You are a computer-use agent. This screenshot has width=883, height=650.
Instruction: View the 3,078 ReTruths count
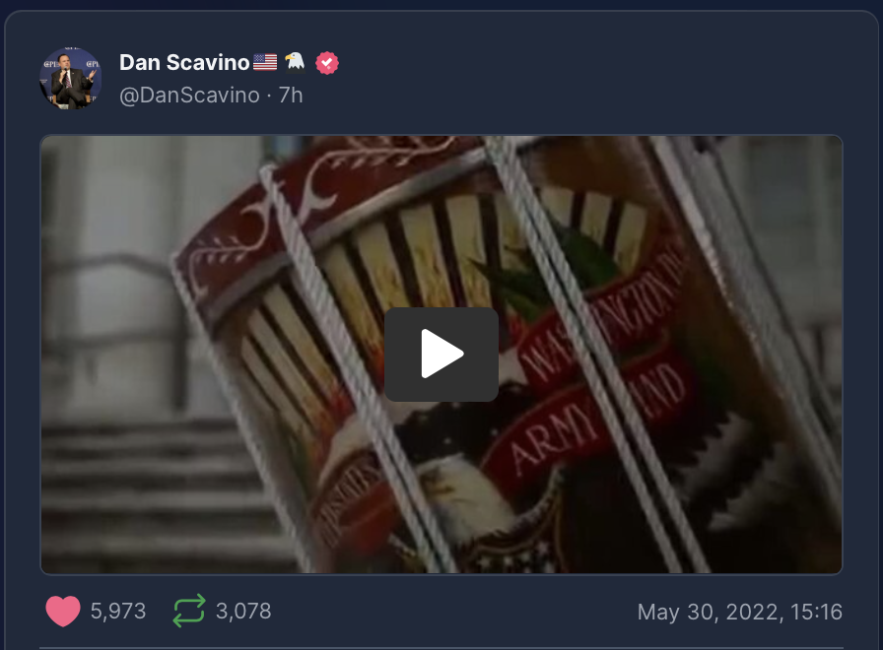243,612
